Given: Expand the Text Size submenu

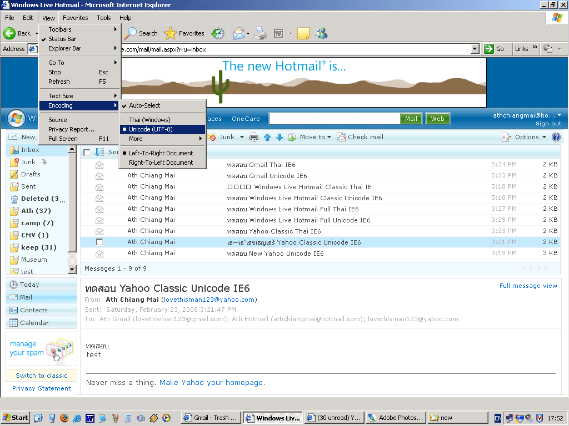Looking at the screenshot, I should pos(80,96).
